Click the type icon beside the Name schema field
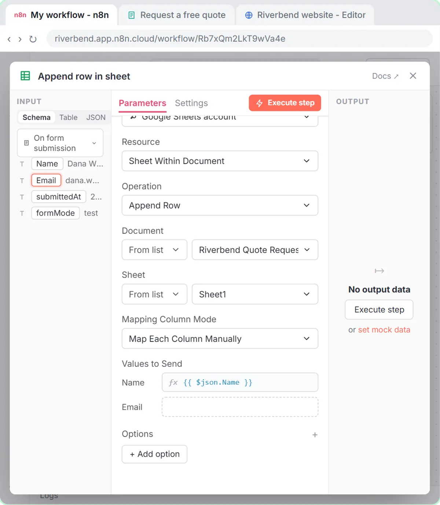The height and width of the screenshot is (505, 440). pyautogui.click(x=22, y=164)
